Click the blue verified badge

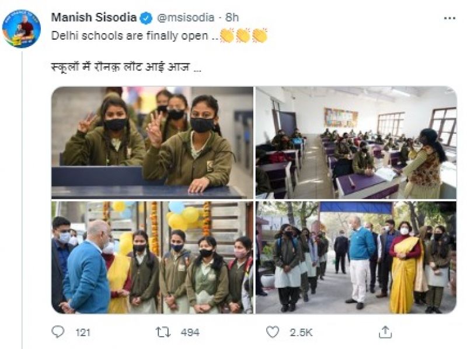[x=147, y=18]
